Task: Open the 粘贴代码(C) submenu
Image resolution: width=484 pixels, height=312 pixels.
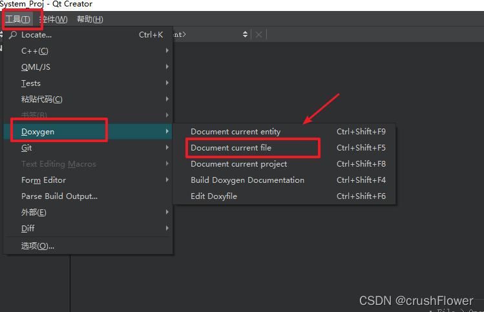Action: (x=88, y=99)
